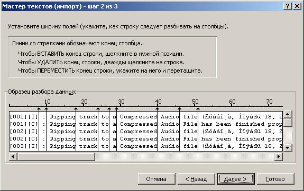
Task: Click the ruler label 10
Action: click(x=47, y=102)
